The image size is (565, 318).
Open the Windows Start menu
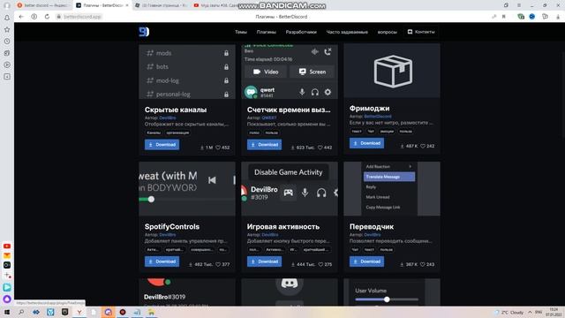[x=7, y=312]
